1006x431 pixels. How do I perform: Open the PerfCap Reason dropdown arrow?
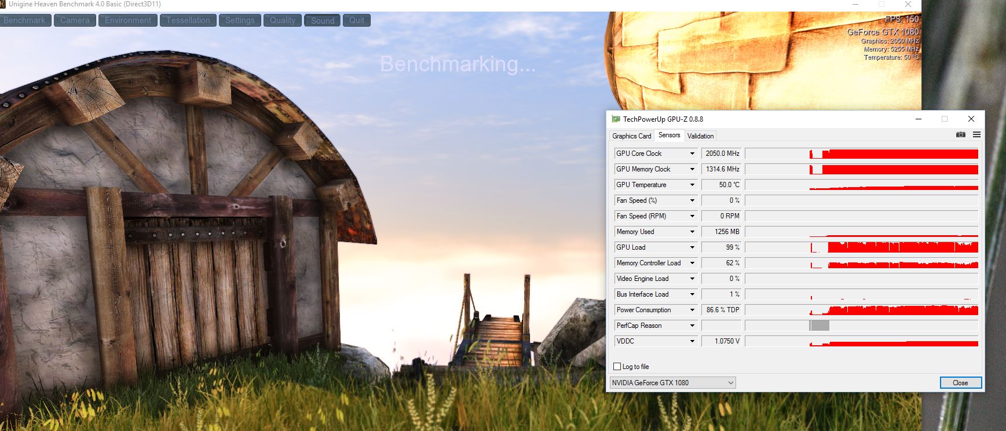click(692, 326)
